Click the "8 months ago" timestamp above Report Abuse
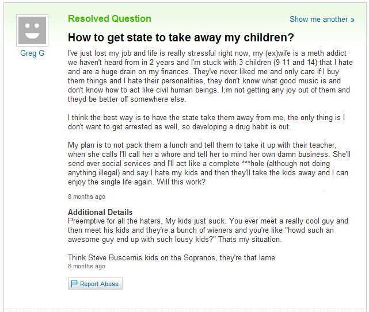Screen dimensions: 369x312 click(86, 267)
